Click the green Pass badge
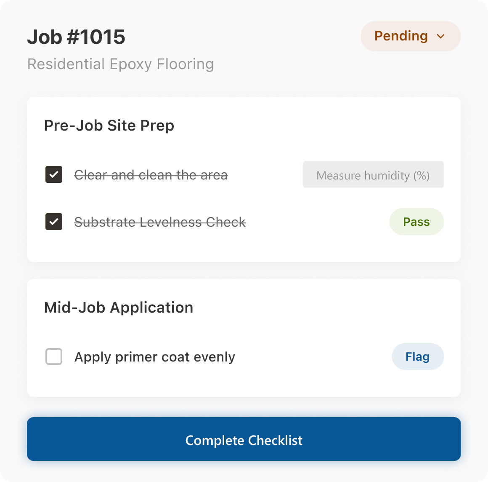488x482 pixels. point(416,222)
